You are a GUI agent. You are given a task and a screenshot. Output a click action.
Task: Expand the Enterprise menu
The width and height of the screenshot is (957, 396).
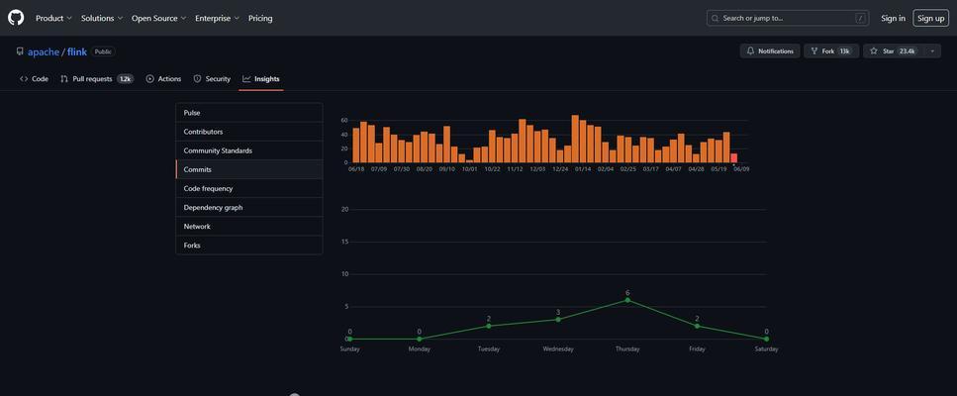coord(218,18)
